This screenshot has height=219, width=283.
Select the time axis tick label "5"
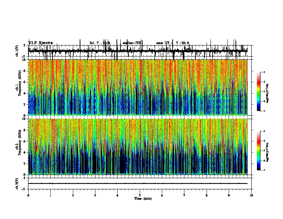tap(140, 195)
